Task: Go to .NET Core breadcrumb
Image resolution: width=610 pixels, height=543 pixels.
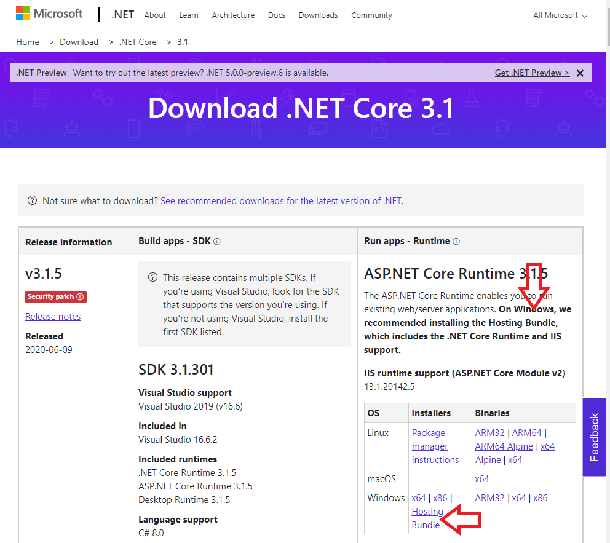Action: coord(138,42)
